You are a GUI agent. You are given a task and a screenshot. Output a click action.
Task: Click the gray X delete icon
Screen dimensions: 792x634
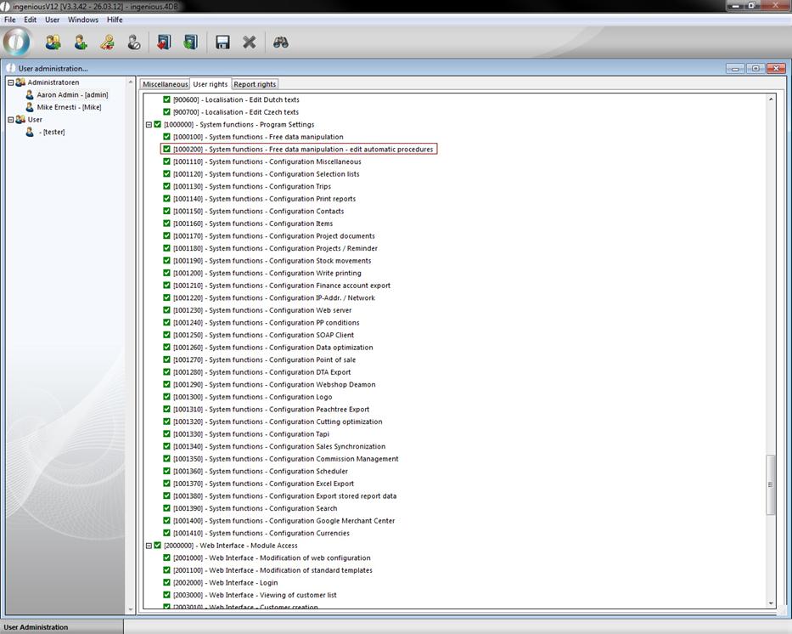coord(250,42)
